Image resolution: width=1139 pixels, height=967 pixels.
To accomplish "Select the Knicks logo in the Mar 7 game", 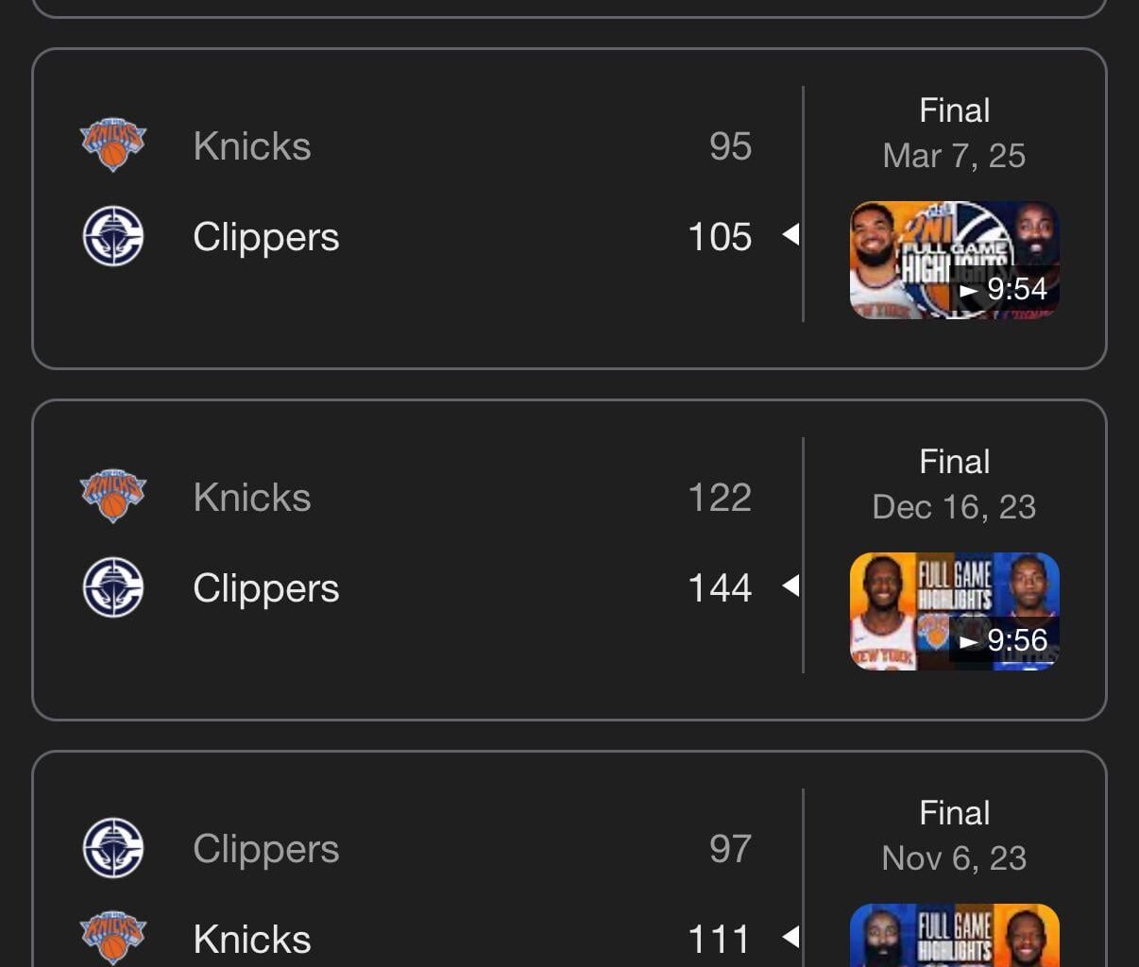I will pos(113,144).
